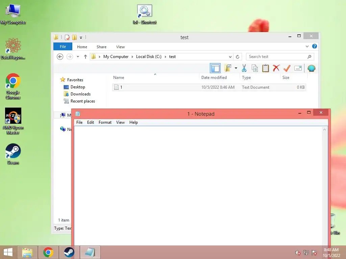Click the Notepad scrollbar up arrow
Screen dimensions: 346x259
click(x=324, y=129)
